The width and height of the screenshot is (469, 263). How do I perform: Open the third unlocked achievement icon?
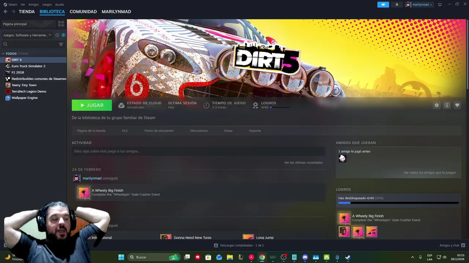pyautogui.click(x=372, y=232)
